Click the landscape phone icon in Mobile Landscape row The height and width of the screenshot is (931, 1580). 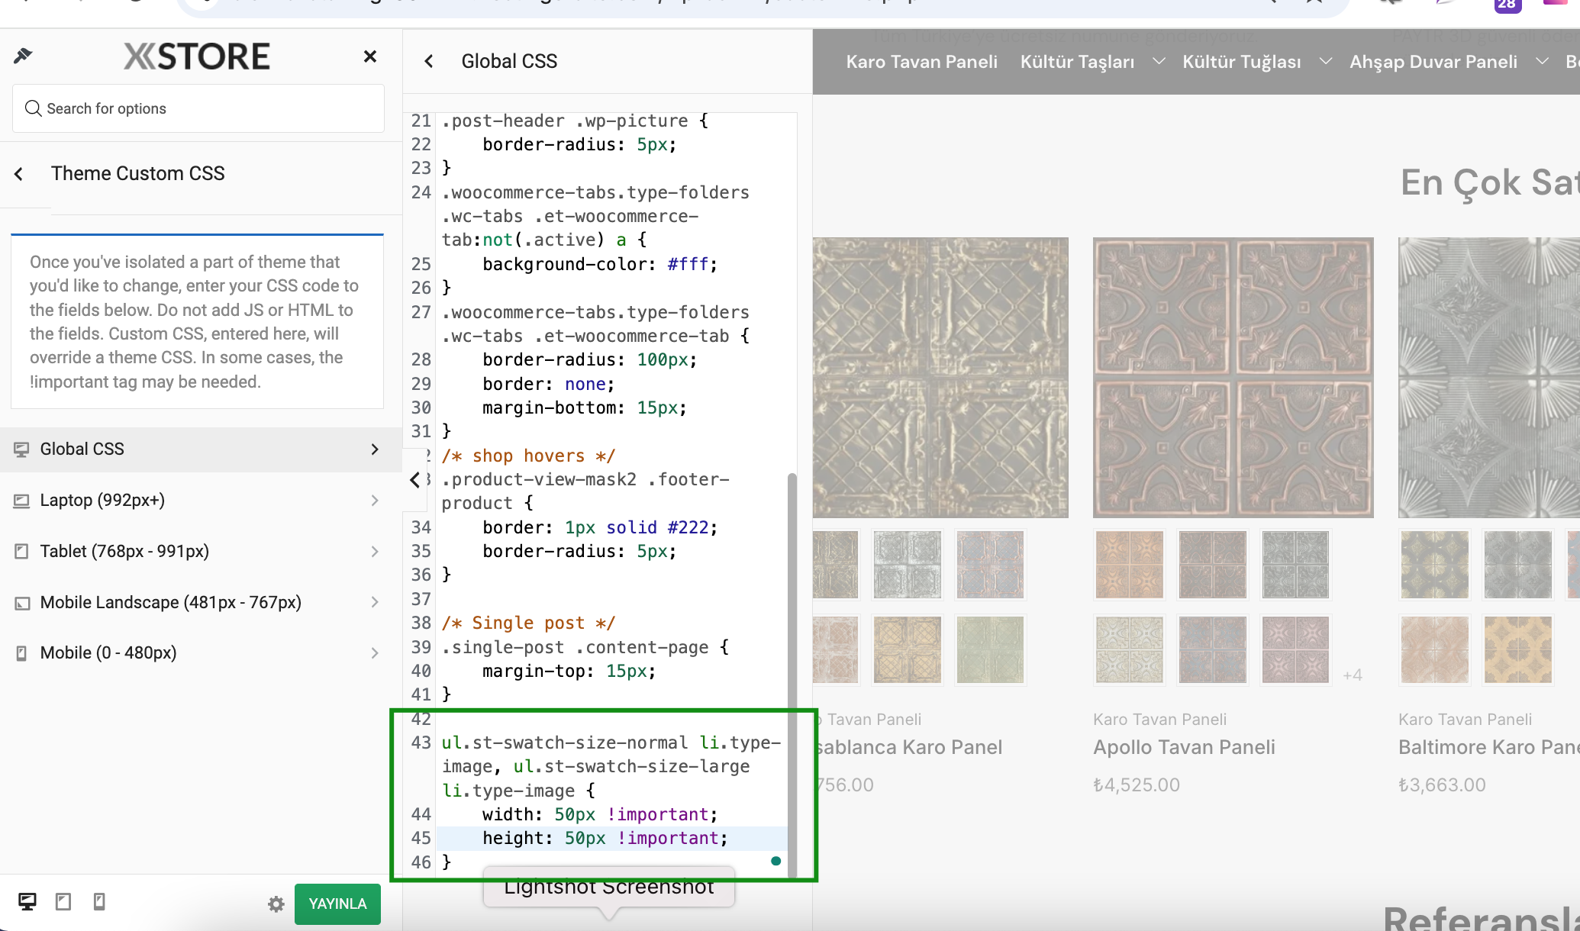tap(22, 603)
